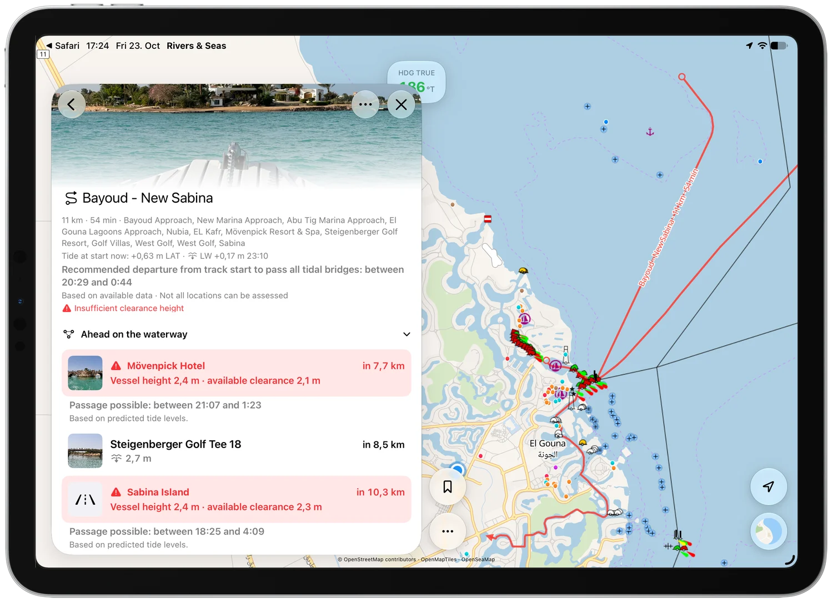Tap the Mövenpick Passage possible 21:07 text

(165, 405)
